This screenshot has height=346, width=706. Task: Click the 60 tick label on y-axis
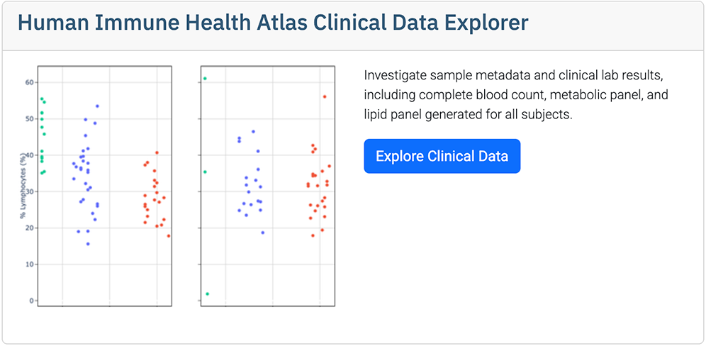tap(29, 82)
